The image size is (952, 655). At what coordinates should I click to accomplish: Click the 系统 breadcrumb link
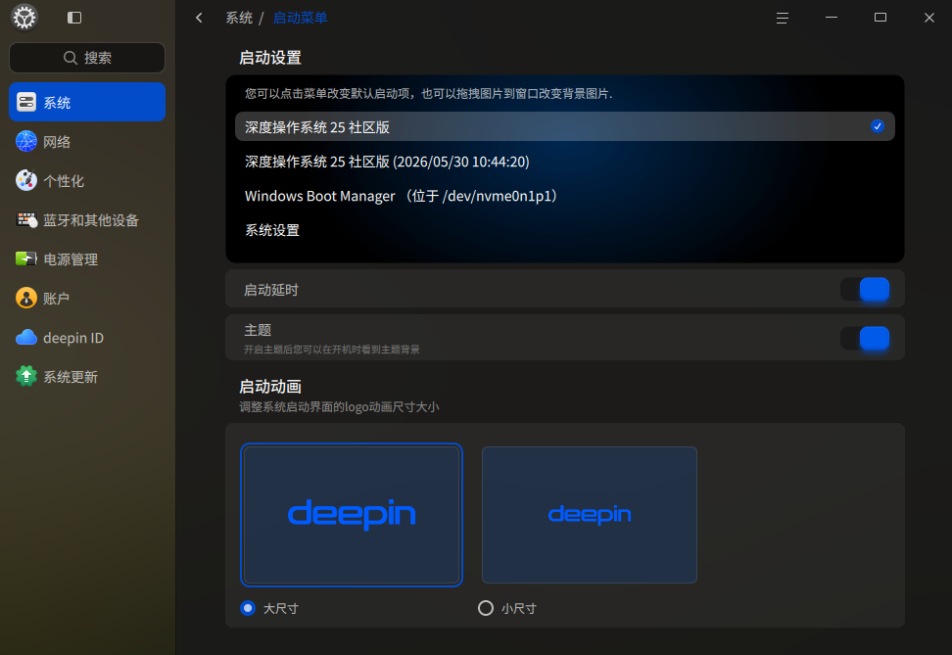click(239, 18)
